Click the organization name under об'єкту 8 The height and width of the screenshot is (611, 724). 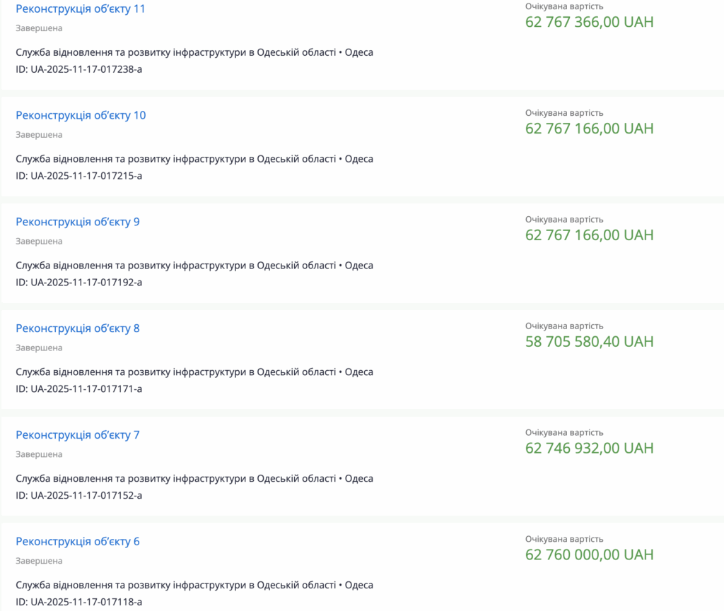pos(175,372)
